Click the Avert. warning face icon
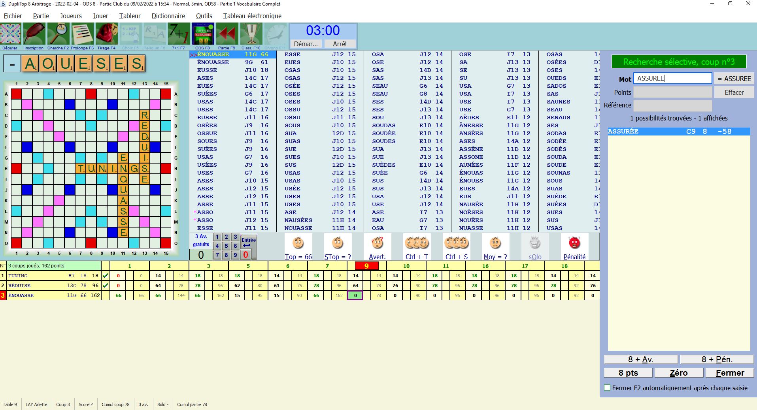 377,243
